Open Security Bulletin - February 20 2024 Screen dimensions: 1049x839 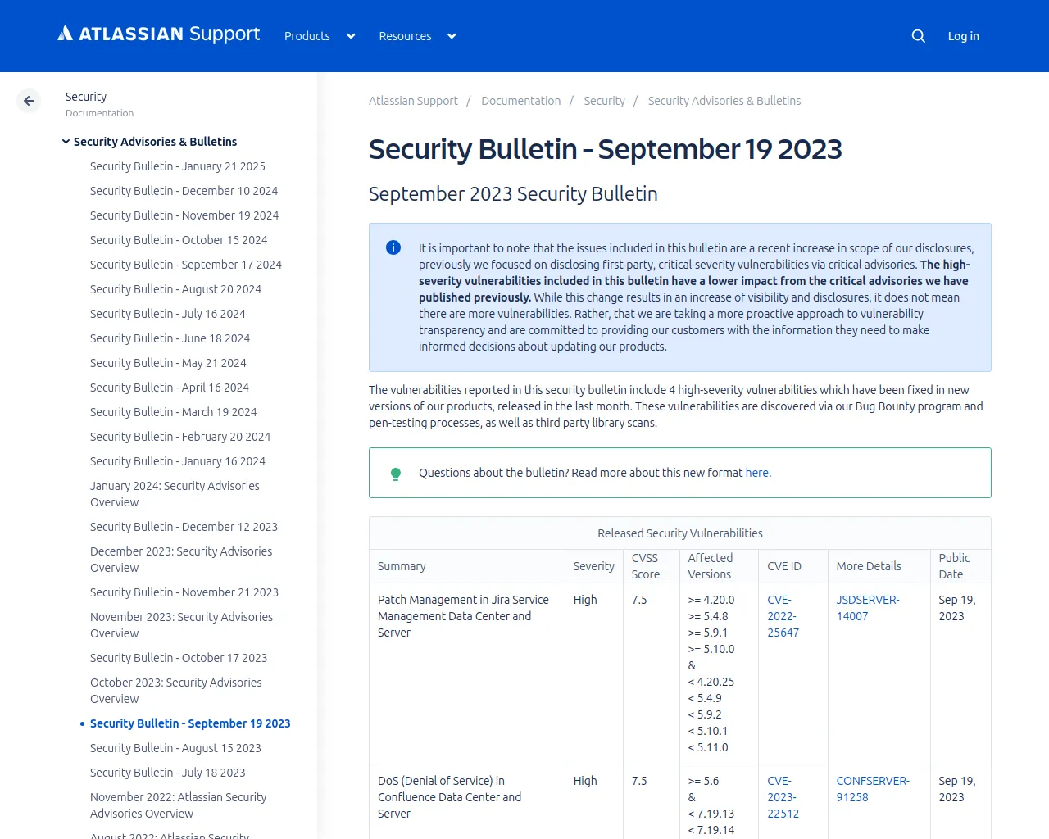click(x=180, y=437)
